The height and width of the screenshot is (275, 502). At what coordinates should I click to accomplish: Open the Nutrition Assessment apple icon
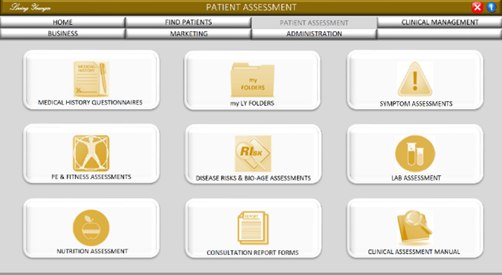coord(91,228)
